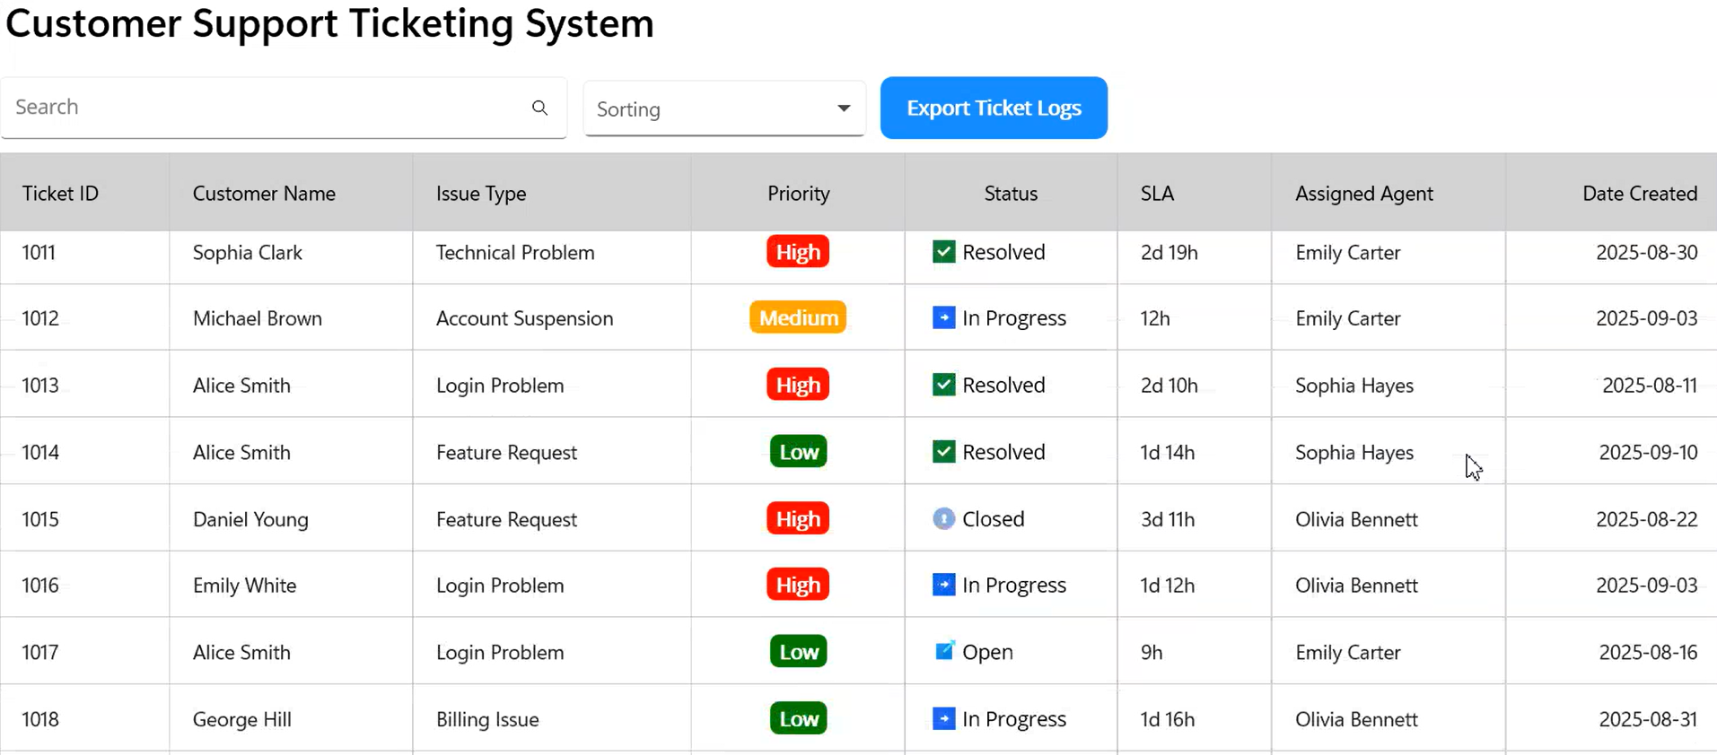Toggle the Medium priority badge on ticket 1012

[797, 317]
